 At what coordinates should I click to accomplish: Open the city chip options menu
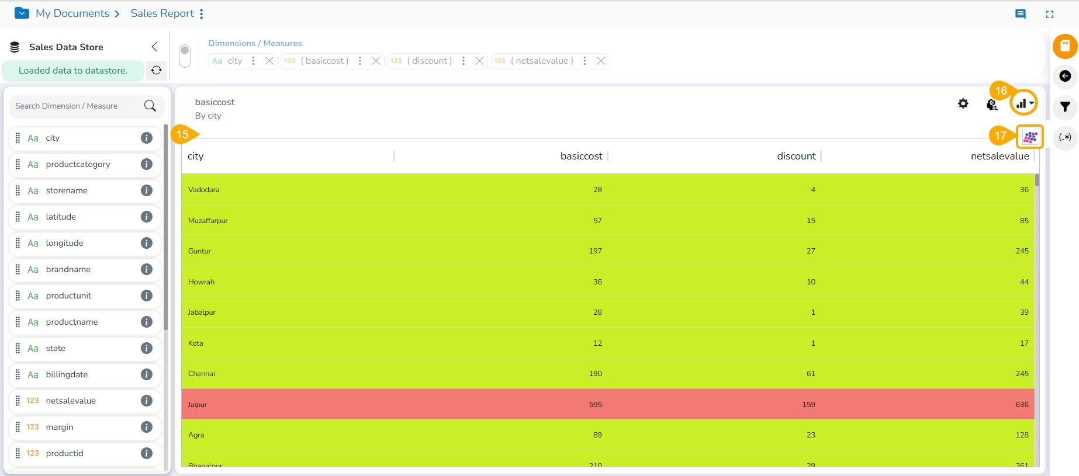[253, 61]
